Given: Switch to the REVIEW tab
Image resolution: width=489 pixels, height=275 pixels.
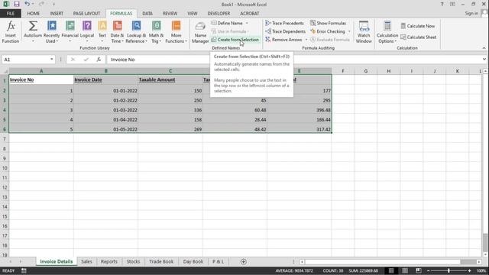Looking at the screenshot, I should (170, 14).
